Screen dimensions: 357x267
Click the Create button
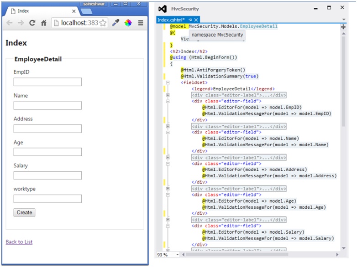(24, 212)
